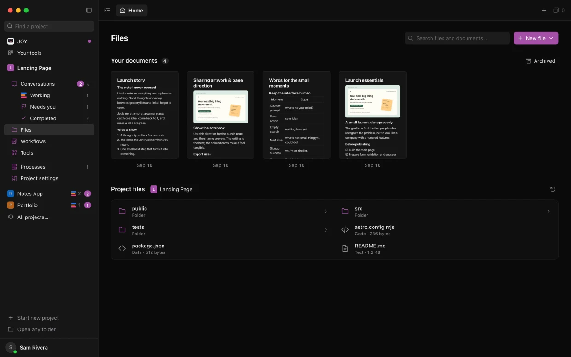Expand the public folder chevron
The height and width of the screenshot is (357, 571).
click(326, 211)
